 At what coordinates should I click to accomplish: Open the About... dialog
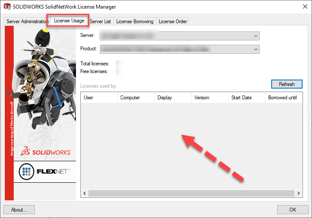point(19,210)
